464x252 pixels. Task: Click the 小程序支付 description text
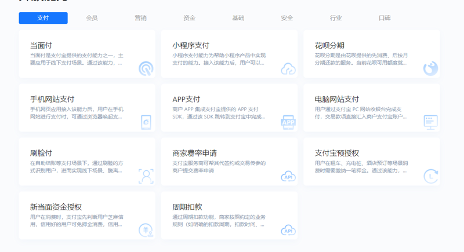219,59
